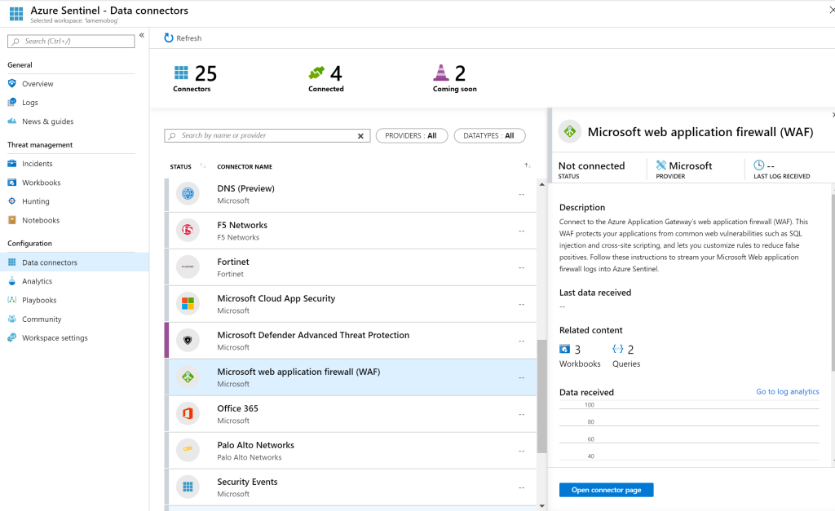The height and width of the screenshot is (511, 835).
Task: Click the Office 365 connector name
Action: click(x=237, y=408)
